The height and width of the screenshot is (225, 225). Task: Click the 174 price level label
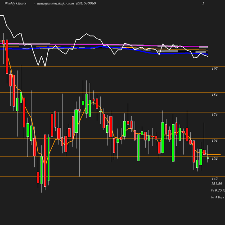pos(215,114)
